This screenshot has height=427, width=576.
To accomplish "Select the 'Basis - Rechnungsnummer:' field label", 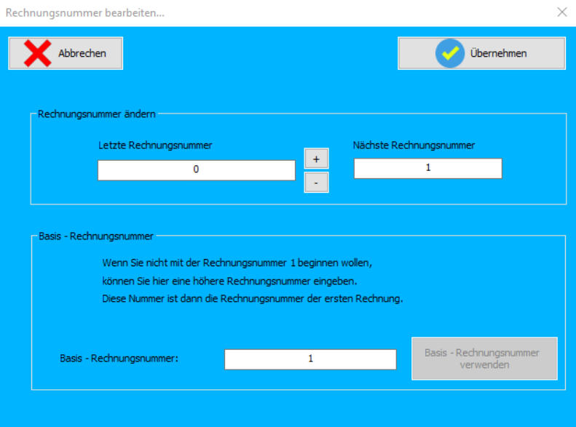I will point(119,359).
